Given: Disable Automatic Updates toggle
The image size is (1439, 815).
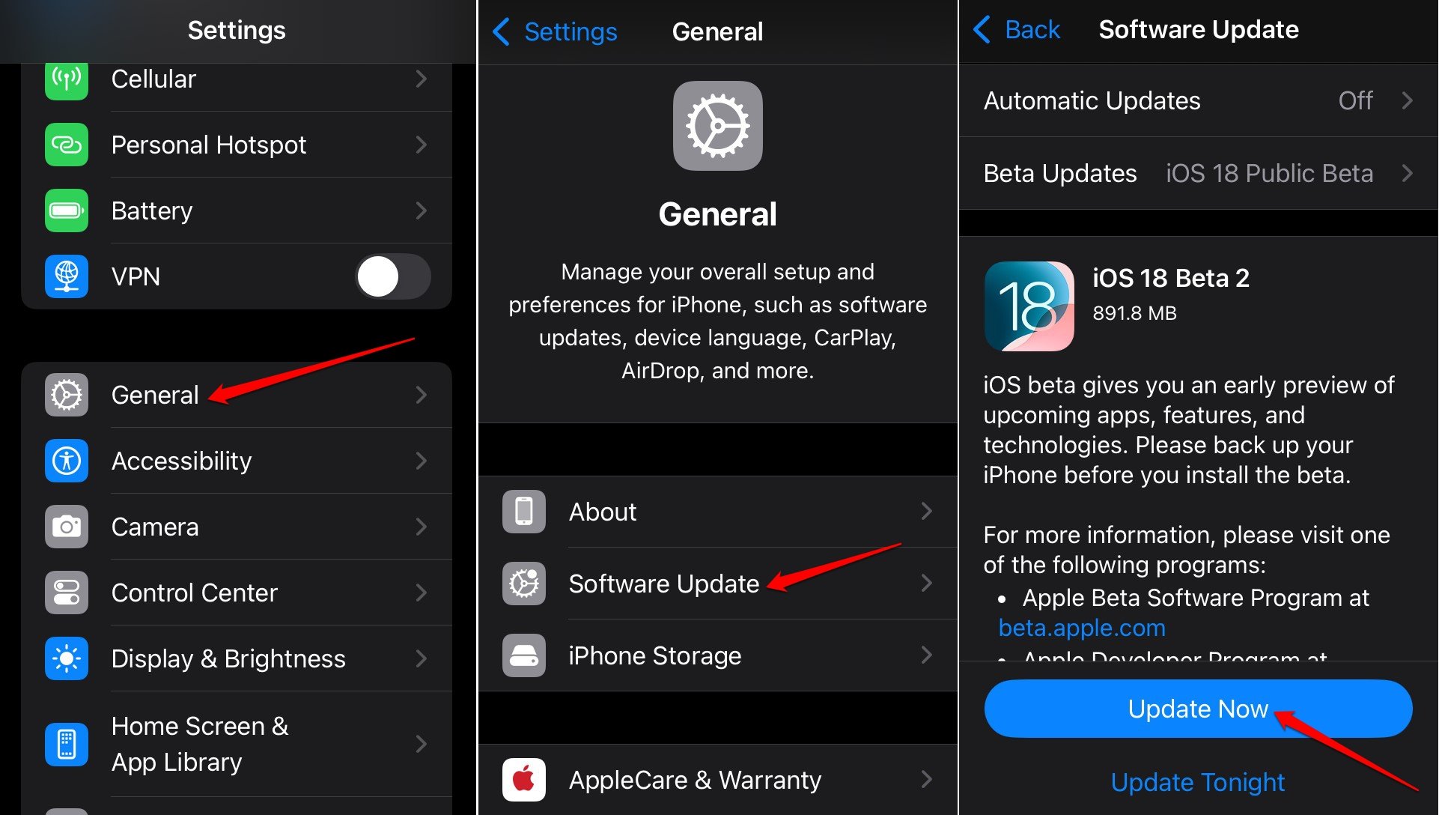Looking at the screenshot, I should coord(1198,98).
